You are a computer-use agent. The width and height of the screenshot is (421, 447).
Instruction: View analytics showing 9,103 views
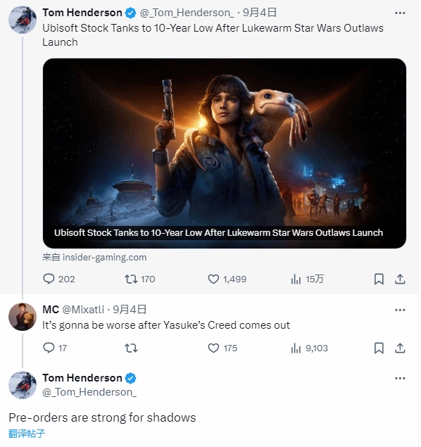coord(309,348)
